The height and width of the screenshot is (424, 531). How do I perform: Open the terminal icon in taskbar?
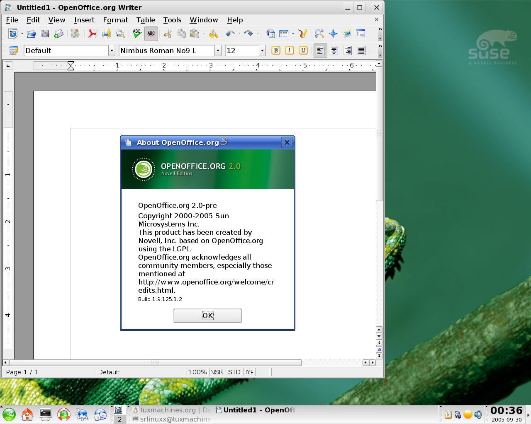[45, 414]
